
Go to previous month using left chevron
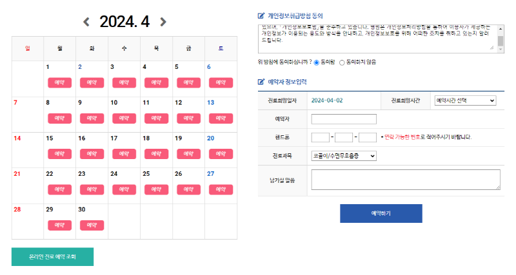click(86, 23)
